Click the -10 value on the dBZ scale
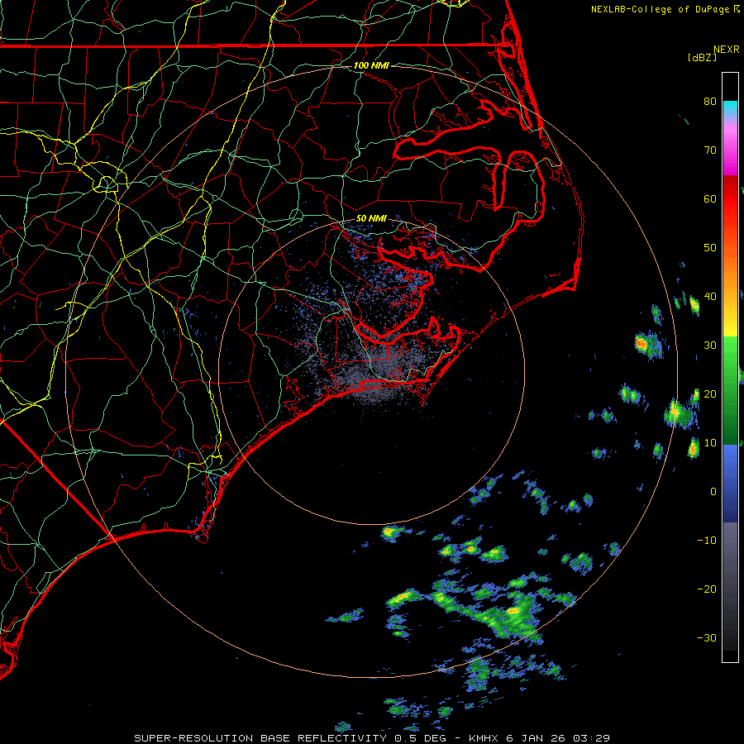Image resolution: width=744 pixels, height=744 pixels. [707, 541]
